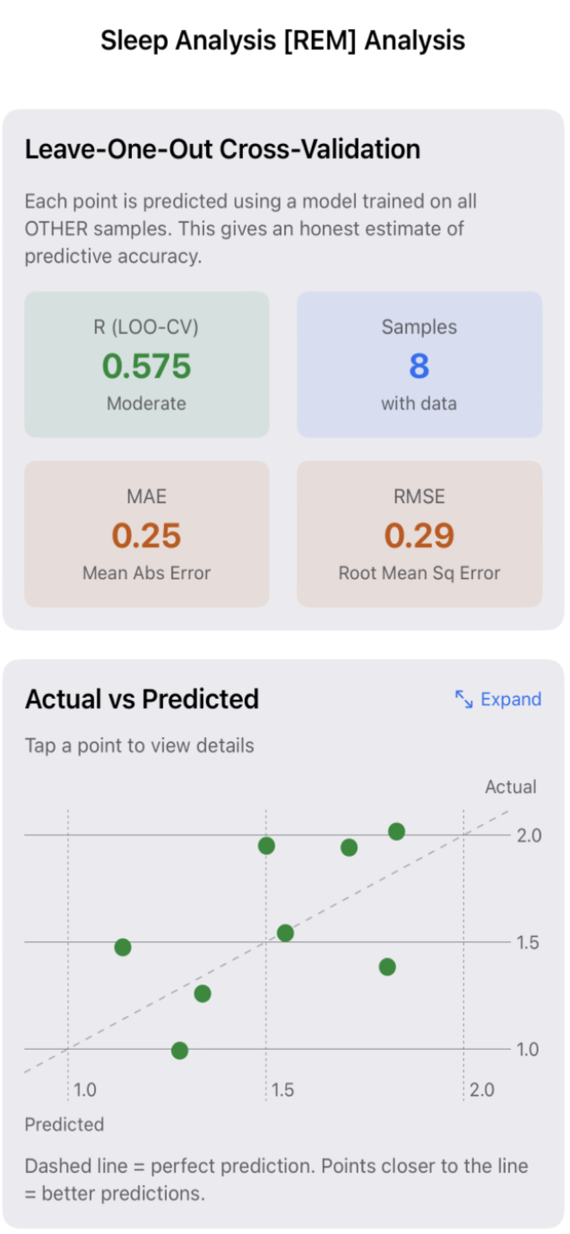Image resolution: width=570 pixels, height=1234 pixels.
Task: Select the MAE 0.25 card
Action: tap(146, 534)
